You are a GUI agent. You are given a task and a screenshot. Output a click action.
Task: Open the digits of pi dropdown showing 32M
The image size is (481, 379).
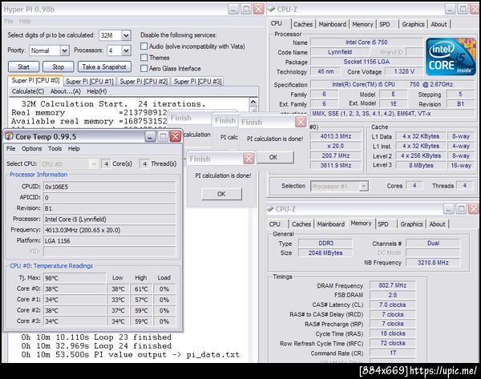click(x=126, y=35)
